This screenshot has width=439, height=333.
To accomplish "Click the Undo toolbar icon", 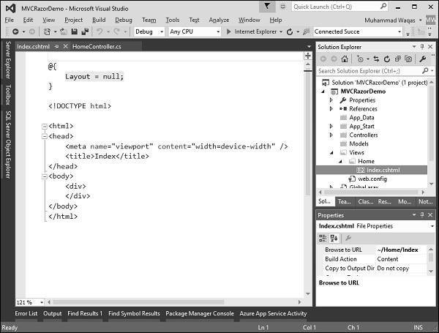I will pos(100,31).
